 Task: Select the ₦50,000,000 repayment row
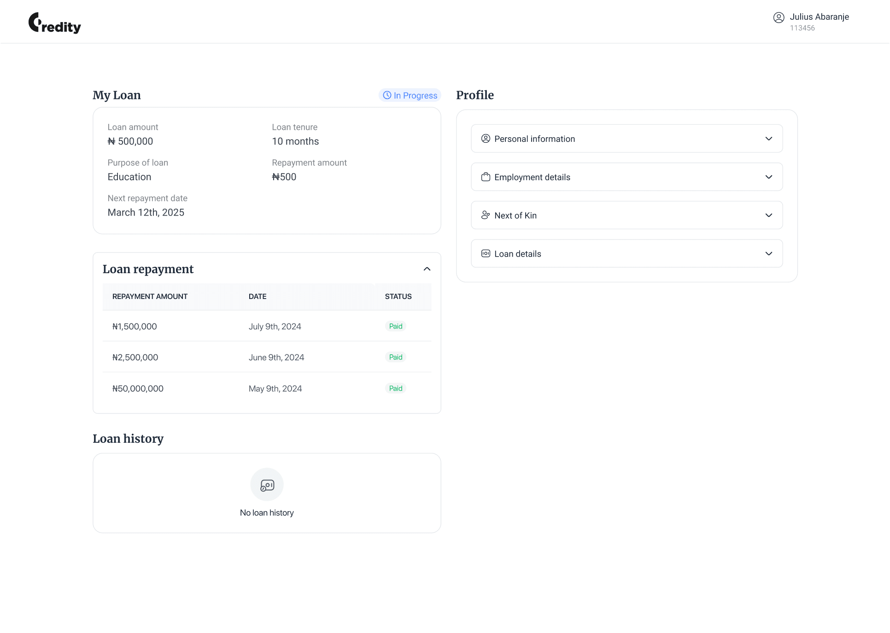coord(266,388)
